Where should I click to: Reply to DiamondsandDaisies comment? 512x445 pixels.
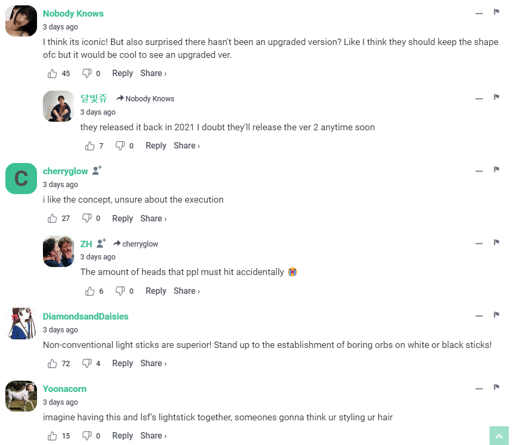click(122, 364)
